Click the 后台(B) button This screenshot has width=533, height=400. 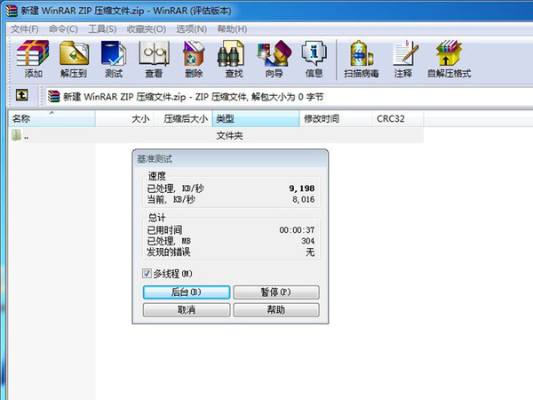coord(187,292)
